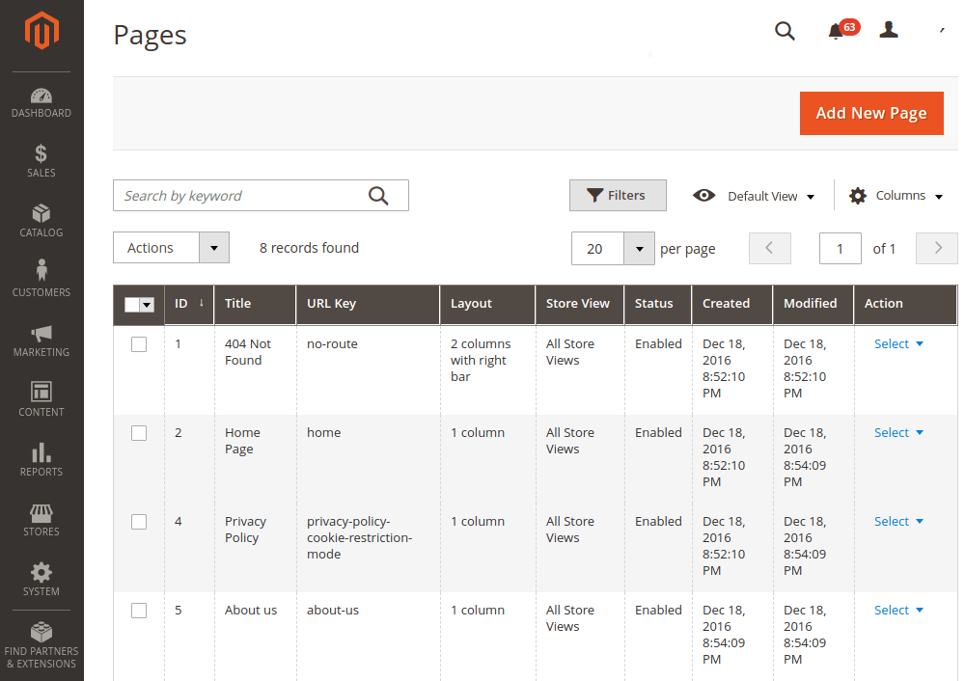Click inside the Search by keyword field
The height and width of the screenshot is (681, 965).
(x=241, y=195)
